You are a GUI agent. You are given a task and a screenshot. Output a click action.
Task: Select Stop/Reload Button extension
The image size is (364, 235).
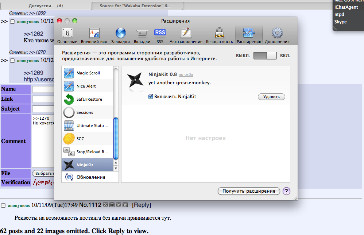[88, 152]
